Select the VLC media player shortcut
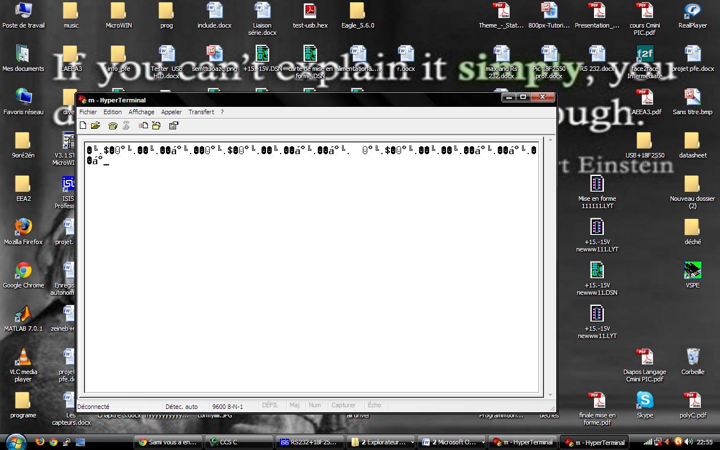 [x=23, y=366]
